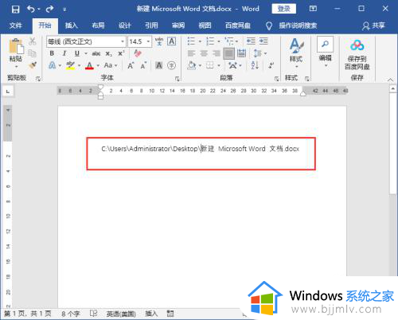This screenshot has width=398, height=320.
Task: Toggle underline formatting
Action: click(x=77, y=53)
